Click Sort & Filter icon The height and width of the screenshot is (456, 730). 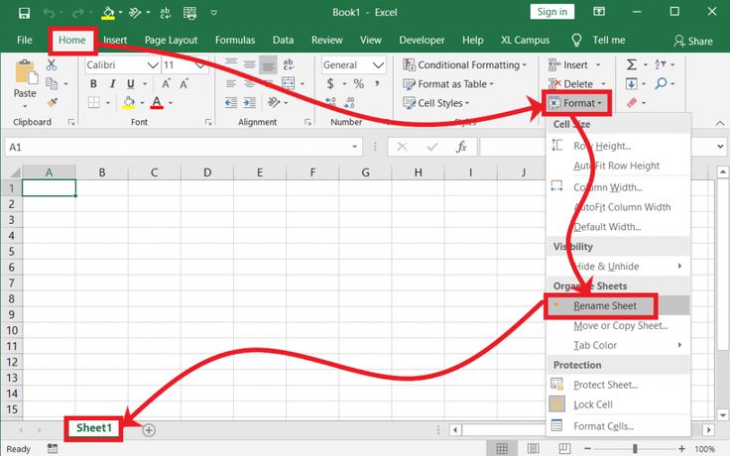click(x=661, y=64)
